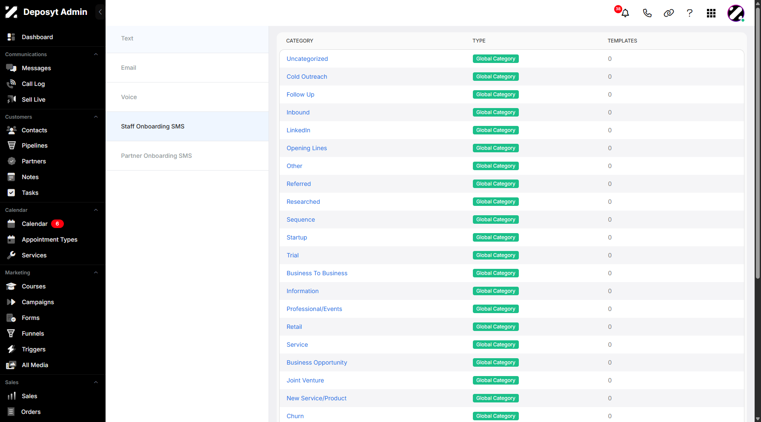Open notifications bell icon
Screen dimensions: 761x422
(625, 13)
